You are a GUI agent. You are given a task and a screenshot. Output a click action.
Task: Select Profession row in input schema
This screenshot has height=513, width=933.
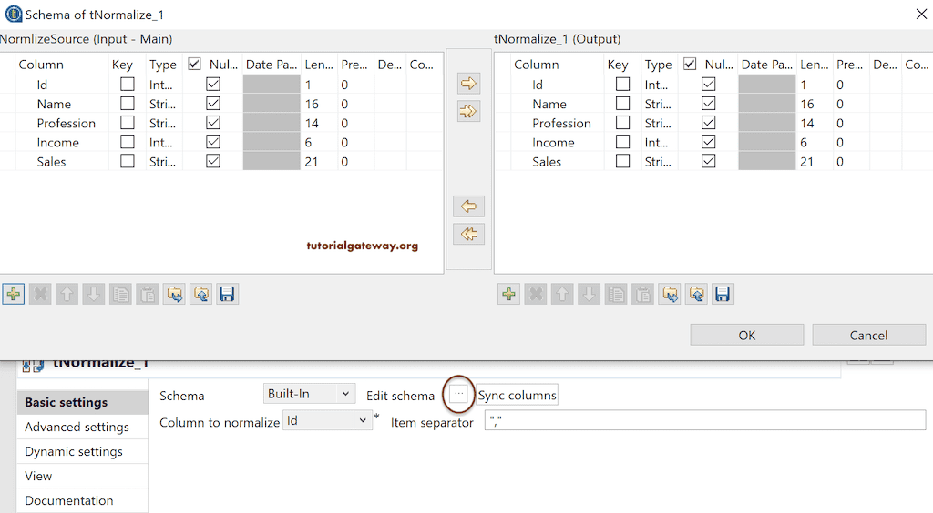click(221, 123)
